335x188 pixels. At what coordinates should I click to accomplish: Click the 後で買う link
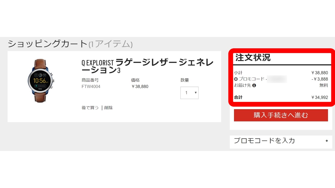(90, 108)
